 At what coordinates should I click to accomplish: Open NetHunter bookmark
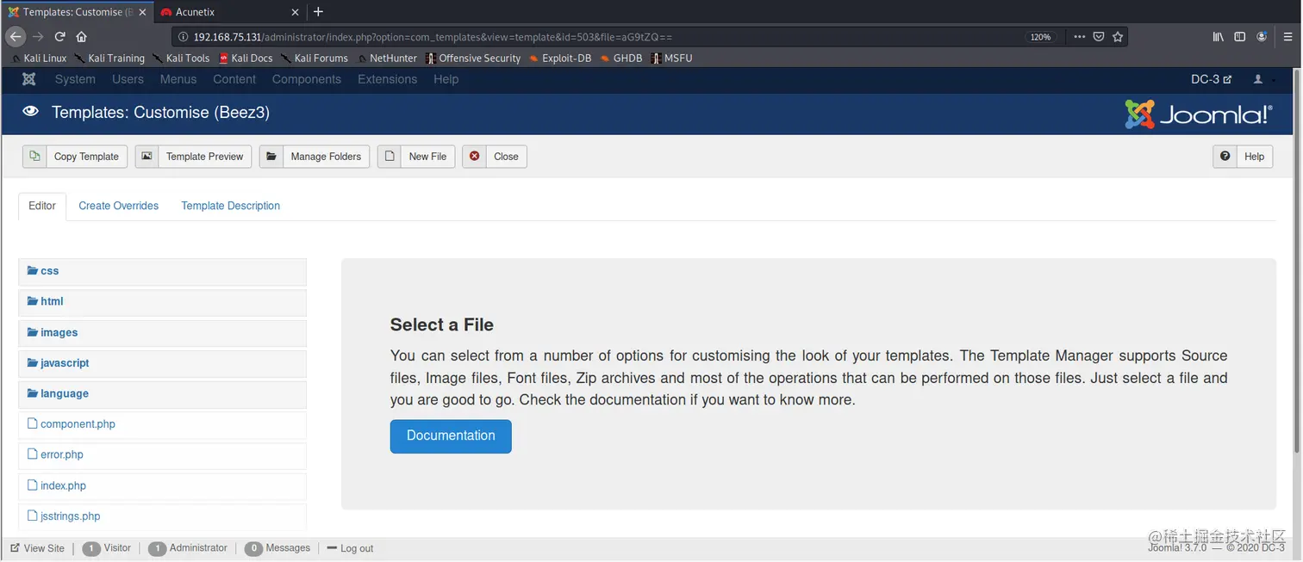pos(387,59)
